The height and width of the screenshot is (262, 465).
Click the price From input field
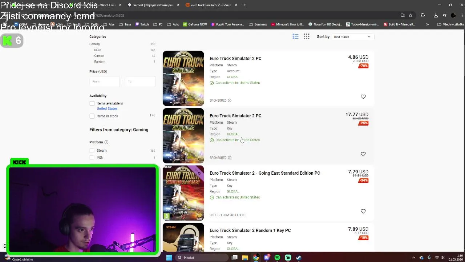[x=105, y=82]
